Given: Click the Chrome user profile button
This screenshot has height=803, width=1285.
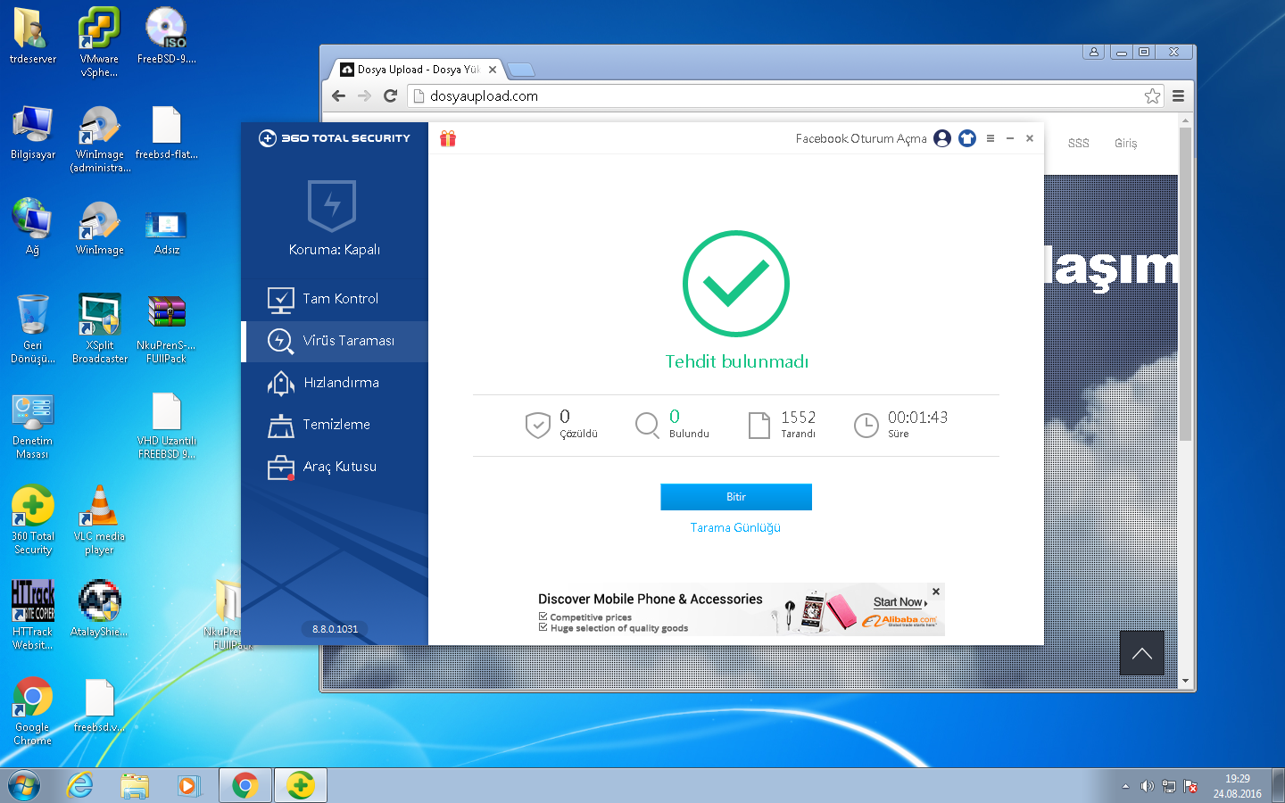Looking at the screenshot, I should pos(1094,52).
